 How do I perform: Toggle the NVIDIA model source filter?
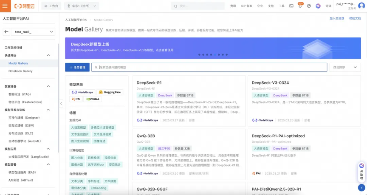[x=93, y=99]
